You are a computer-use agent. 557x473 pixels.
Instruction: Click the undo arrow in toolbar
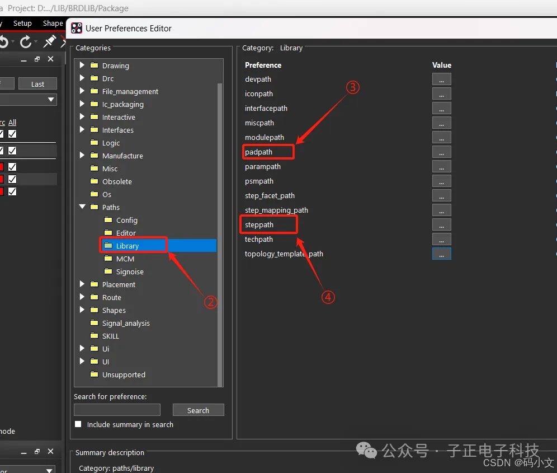pos(3,43)
